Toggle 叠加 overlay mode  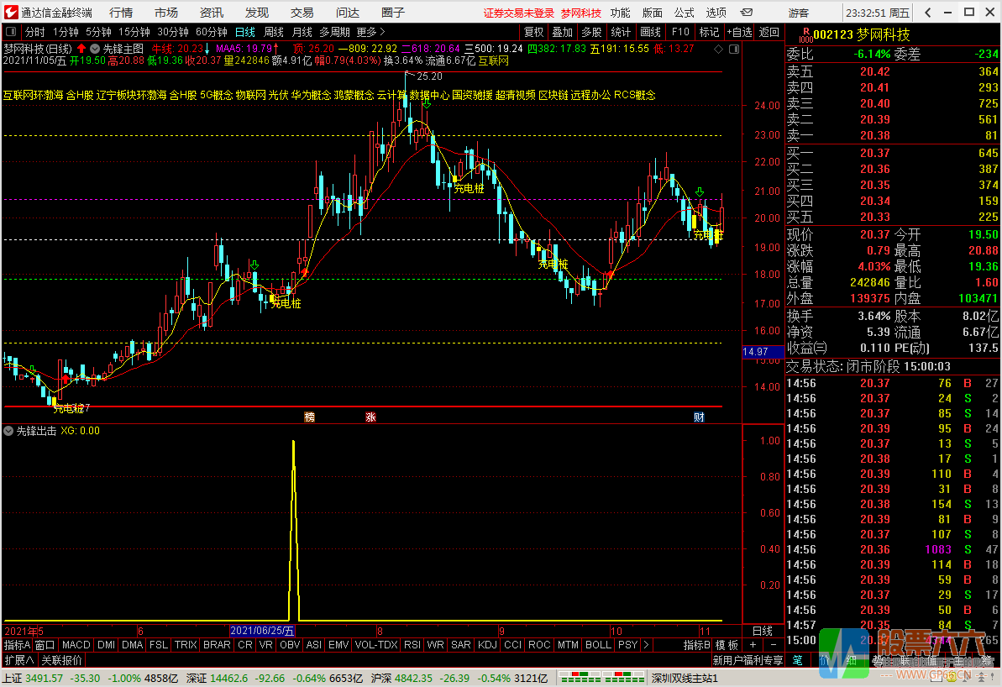[563, 32]
